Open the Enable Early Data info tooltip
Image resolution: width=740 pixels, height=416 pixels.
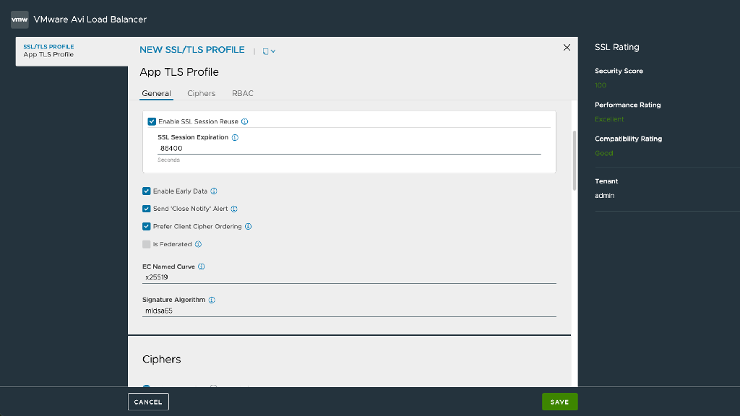point(214,191)
